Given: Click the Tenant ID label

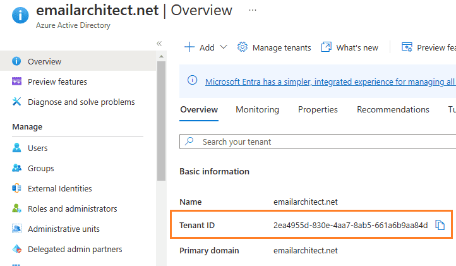Looking at the screenshot, I should [197, 226].
